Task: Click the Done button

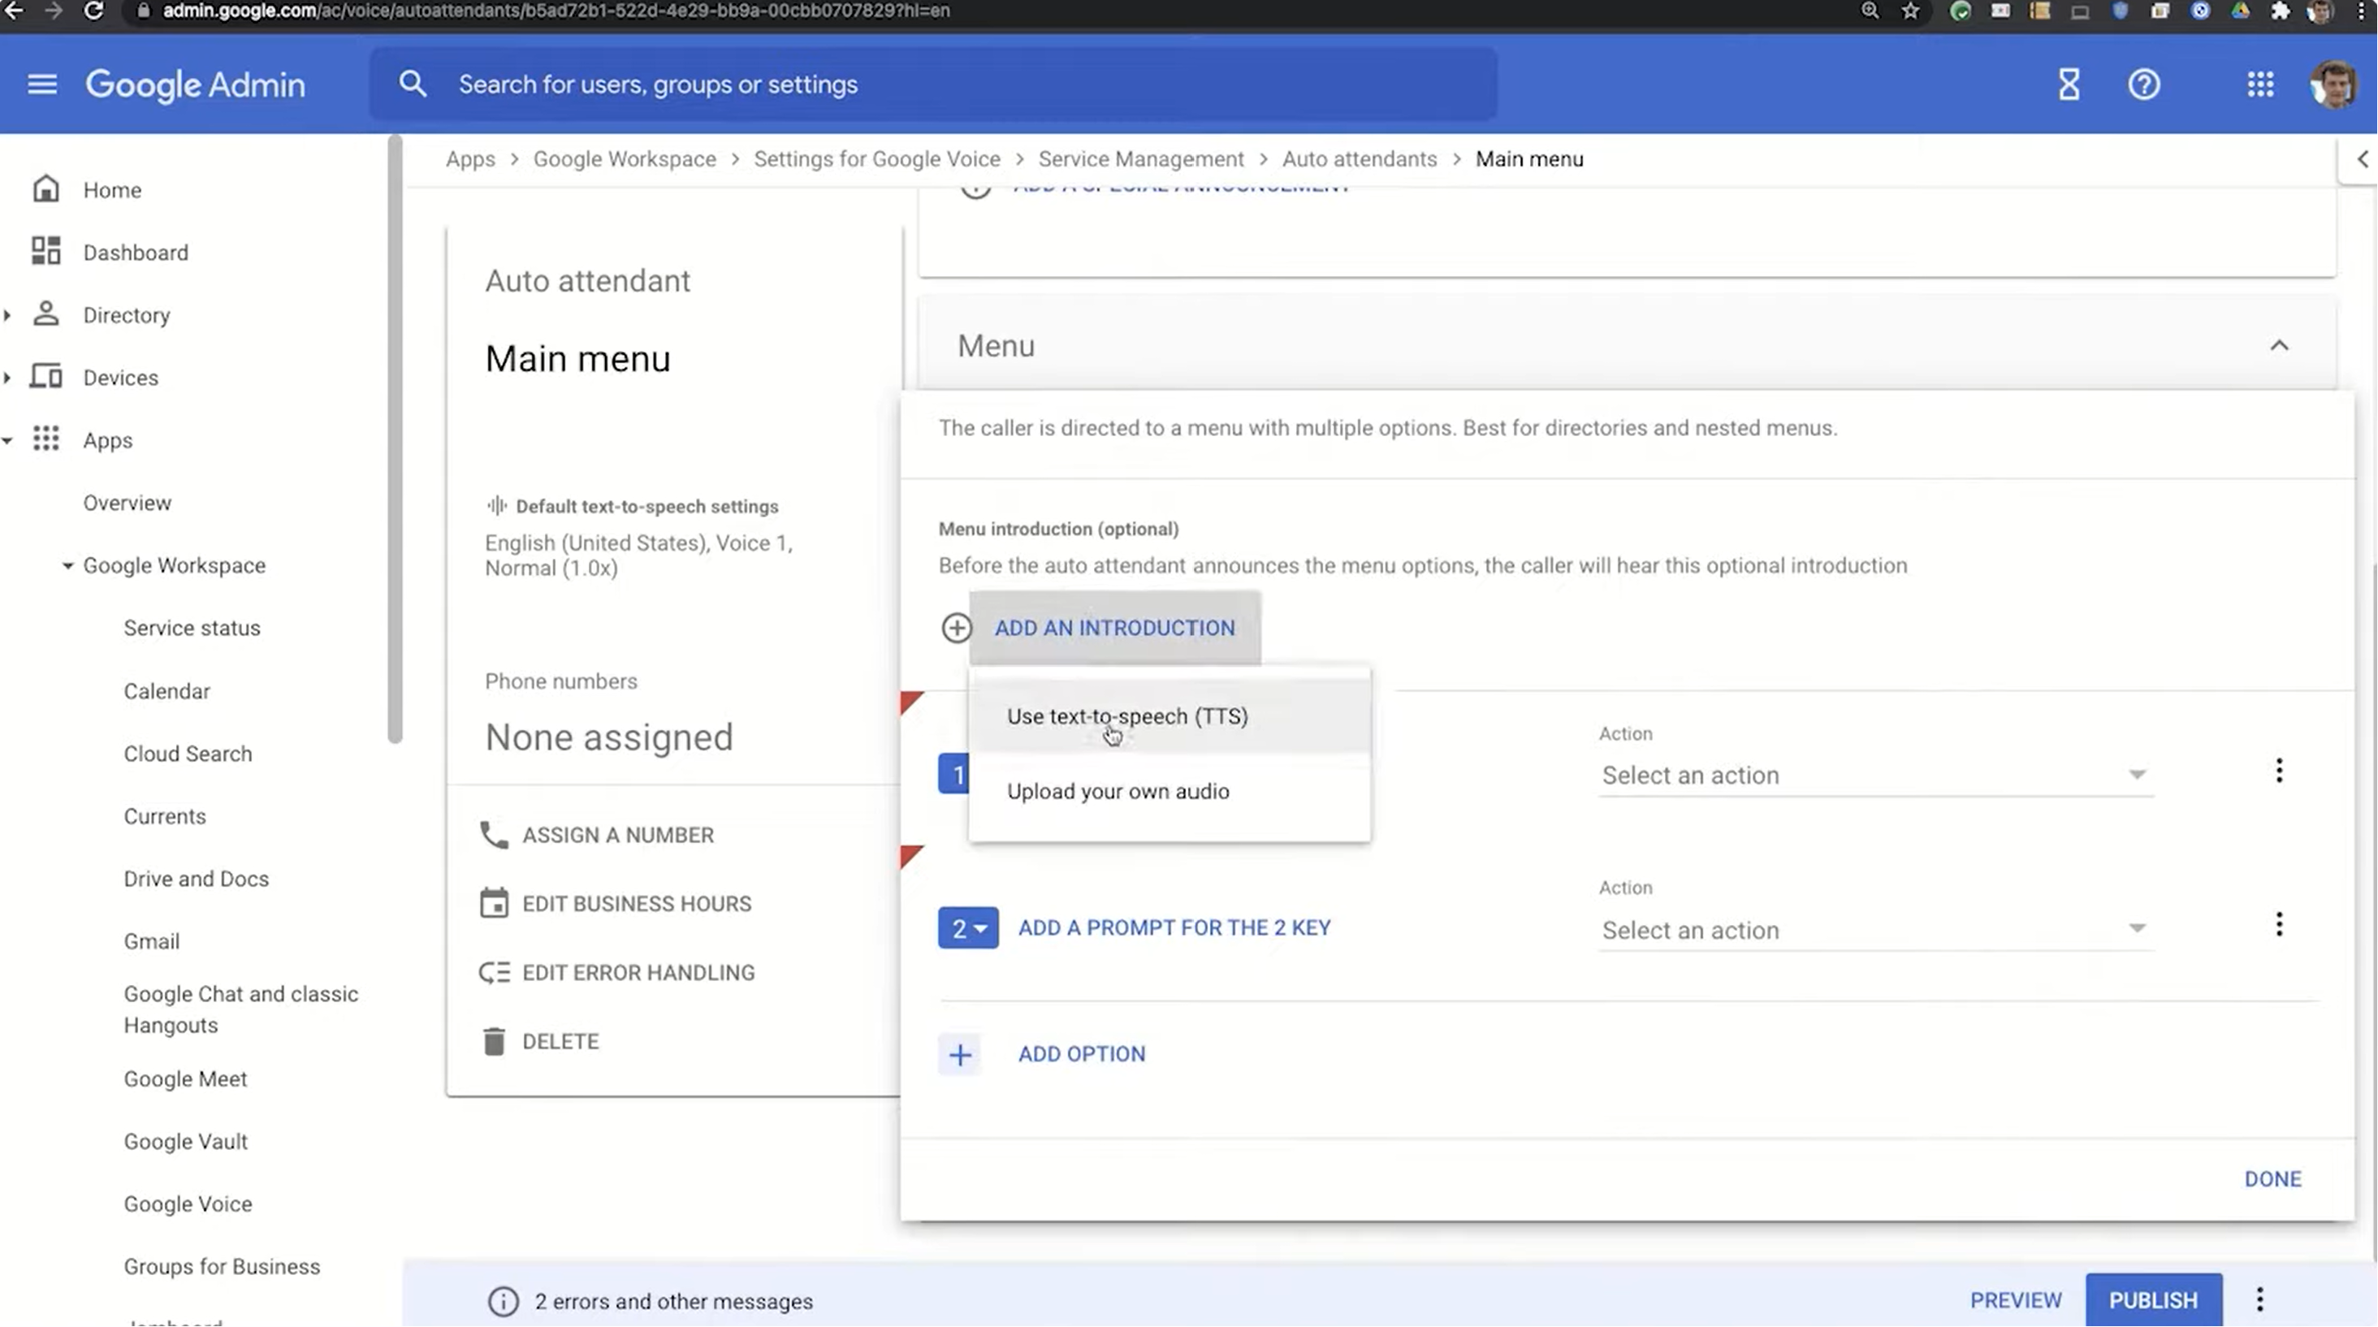Action: pyautogui.click(x=2272, y=1179)
